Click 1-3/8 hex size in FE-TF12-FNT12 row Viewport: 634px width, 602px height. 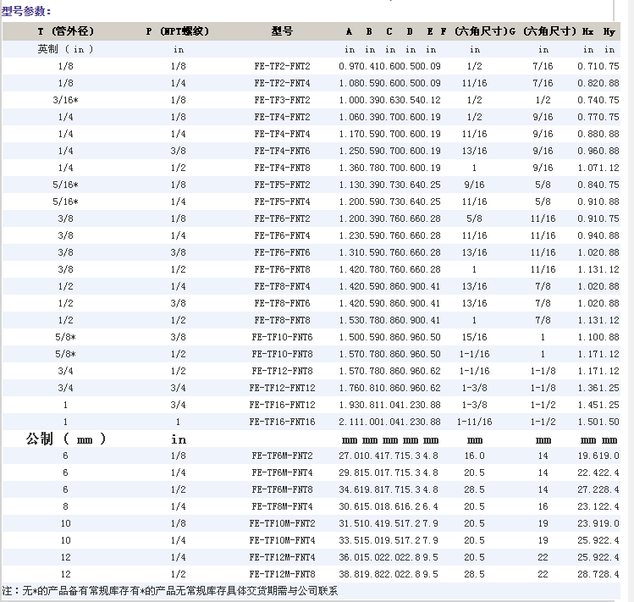(x=474, y=389)
